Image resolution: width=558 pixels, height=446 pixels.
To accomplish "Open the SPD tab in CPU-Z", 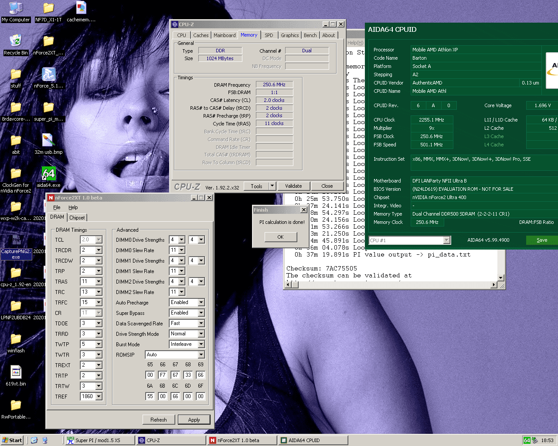I will click(269, 35).
